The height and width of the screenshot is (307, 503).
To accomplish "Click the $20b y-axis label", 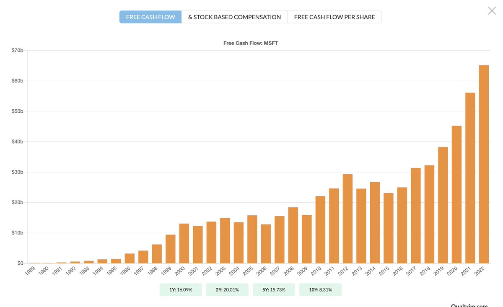I will (17, 202).
